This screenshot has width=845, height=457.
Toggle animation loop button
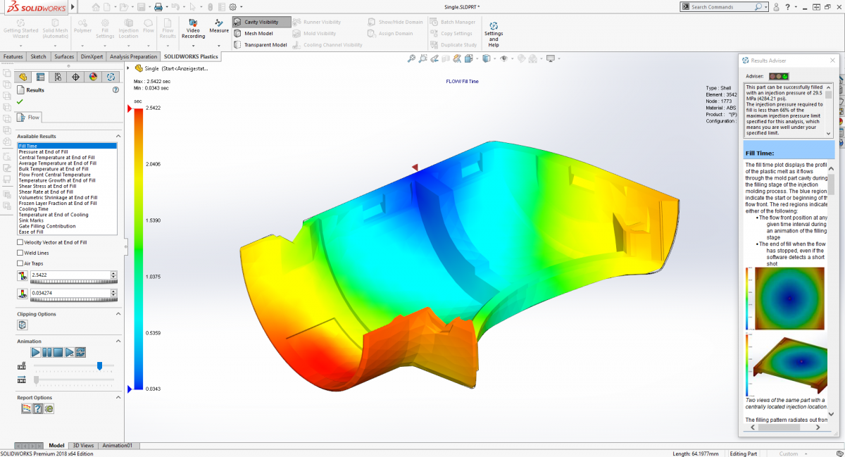(x=81, y=351)
